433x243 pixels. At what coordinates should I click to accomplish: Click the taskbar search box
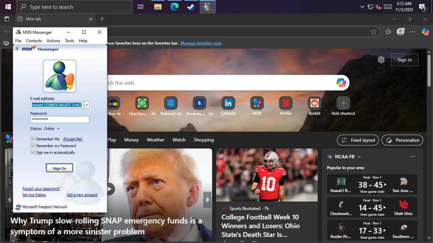[x=74, y=7]
